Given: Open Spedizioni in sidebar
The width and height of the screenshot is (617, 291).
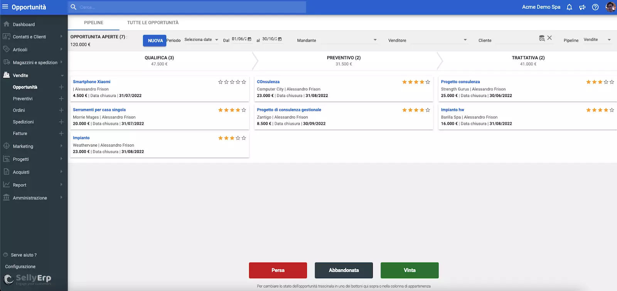Looking at the screenshot, I should [23, 122].
